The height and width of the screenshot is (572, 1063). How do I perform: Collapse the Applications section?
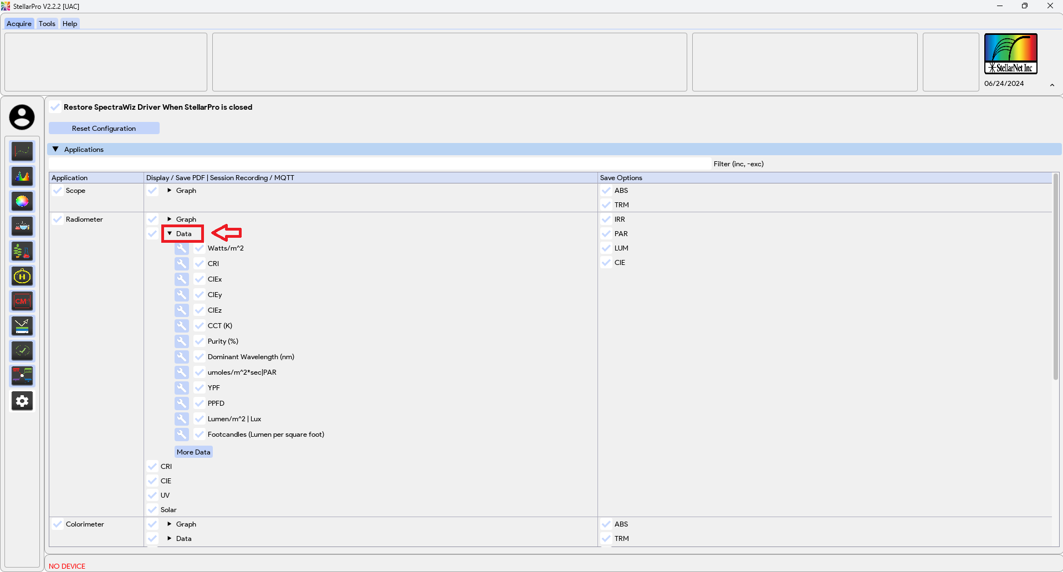click(55, 150)
